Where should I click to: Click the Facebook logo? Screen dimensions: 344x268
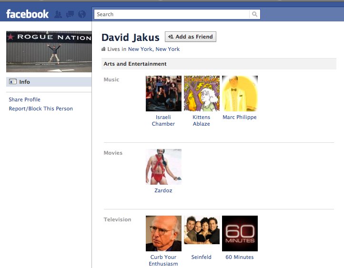27,14
